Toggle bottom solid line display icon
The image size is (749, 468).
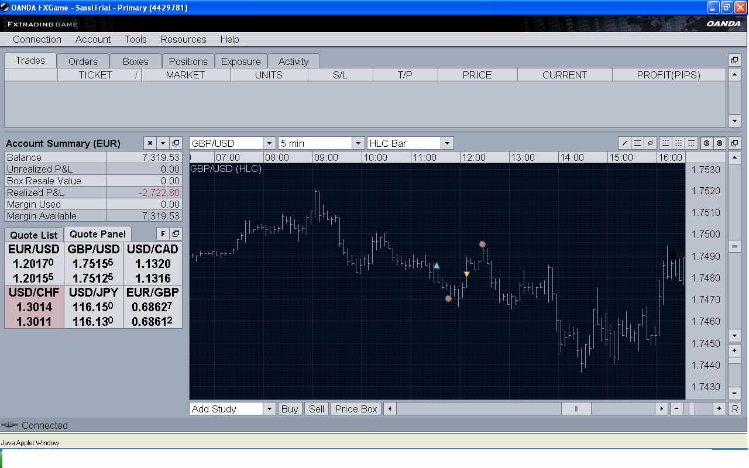(x=665, y=143)
